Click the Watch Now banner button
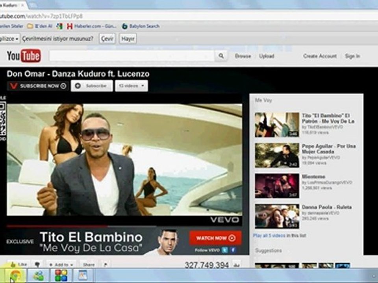The image size is (378, 283). coord(215,238)
